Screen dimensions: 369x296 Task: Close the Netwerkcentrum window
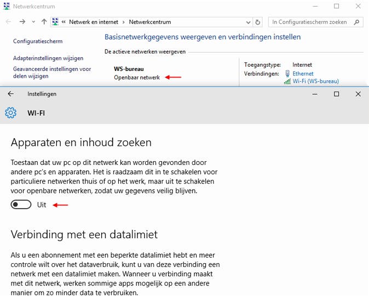coord(358,7)
